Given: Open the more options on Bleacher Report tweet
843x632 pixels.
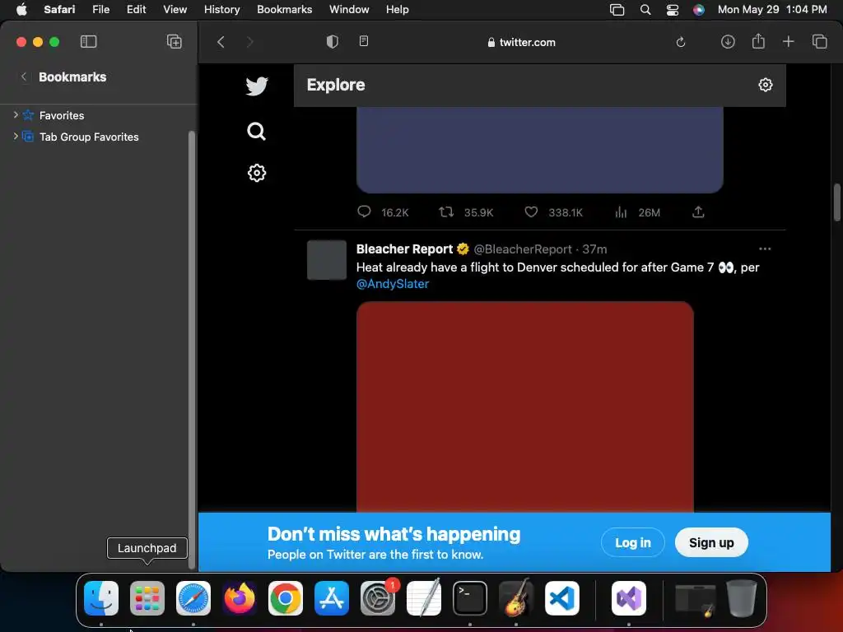Looking at the screenshot, I should click(x=765, y=249).
